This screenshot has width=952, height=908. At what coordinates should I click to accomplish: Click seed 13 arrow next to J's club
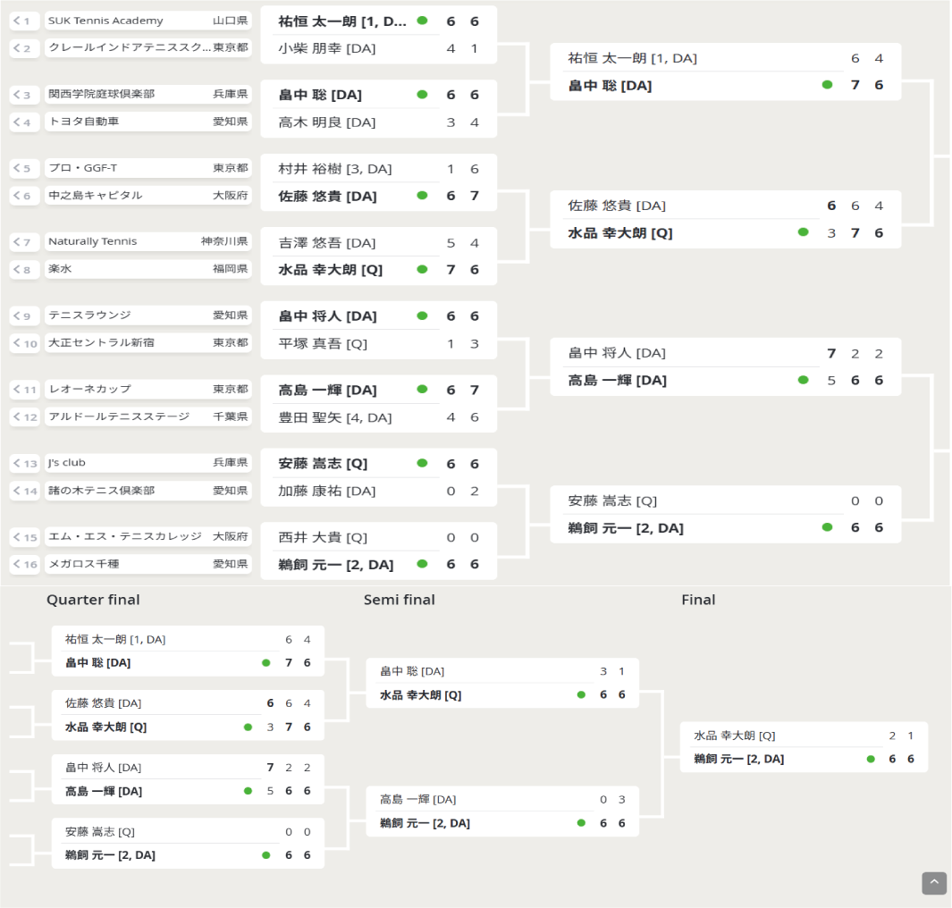coord(24,463)
